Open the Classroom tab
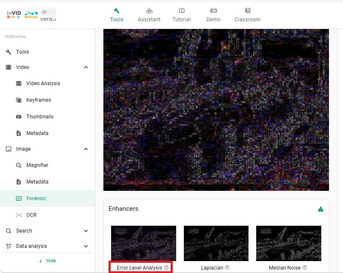Screen dimensions: 343x273 247,15
